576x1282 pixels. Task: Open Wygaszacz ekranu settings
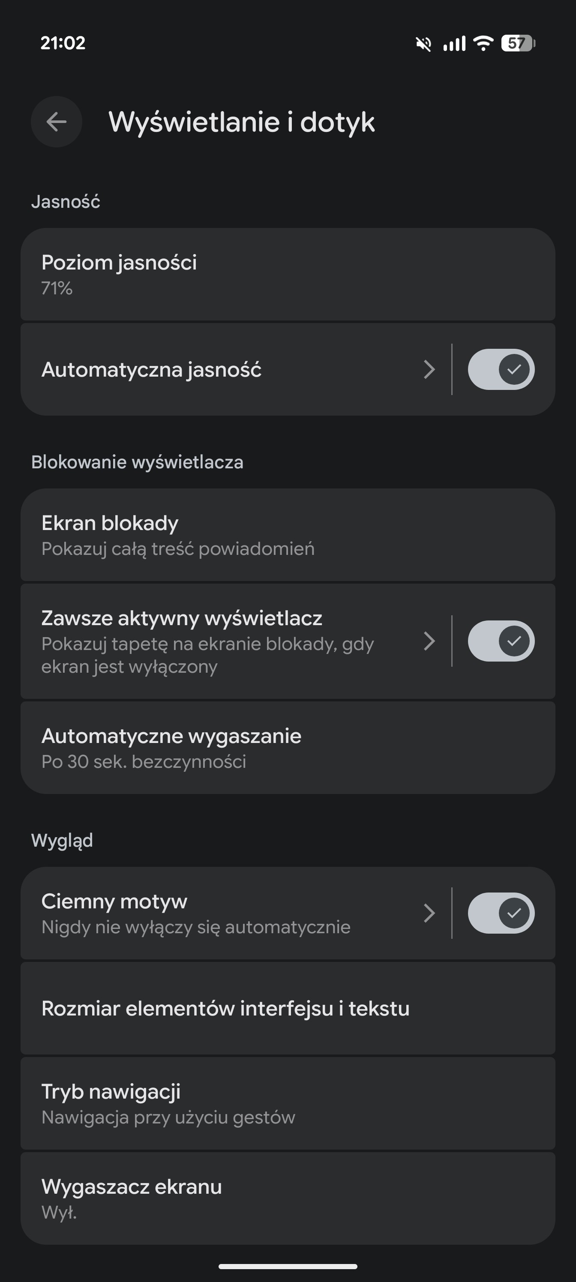click(288, 1198)
